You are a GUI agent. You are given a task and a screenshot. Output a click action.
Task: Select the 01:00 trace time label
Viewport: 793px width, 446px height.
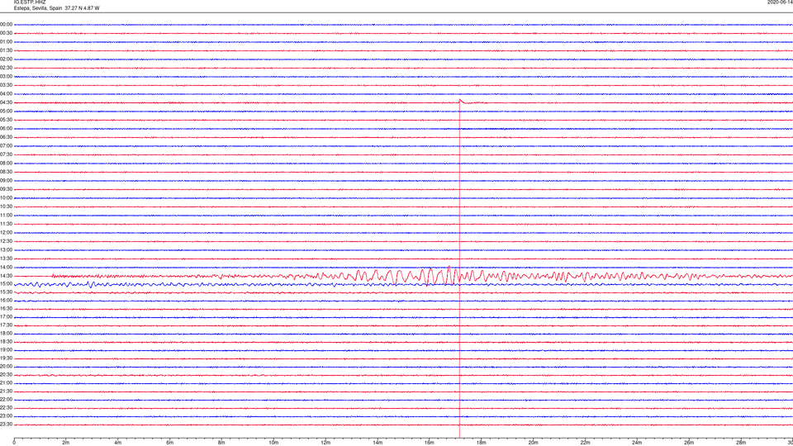[x=6, y=42]
